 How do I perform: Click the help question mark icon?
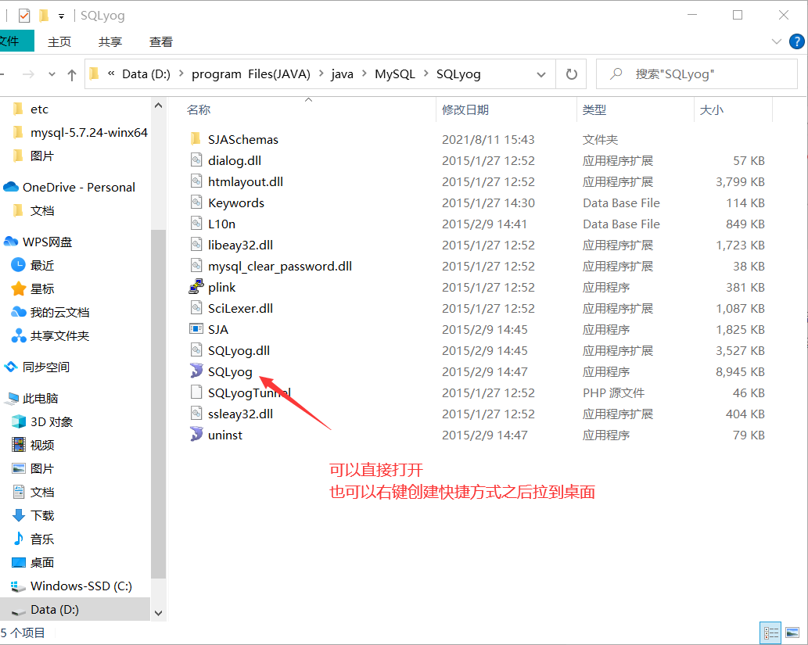coord(797,41)
